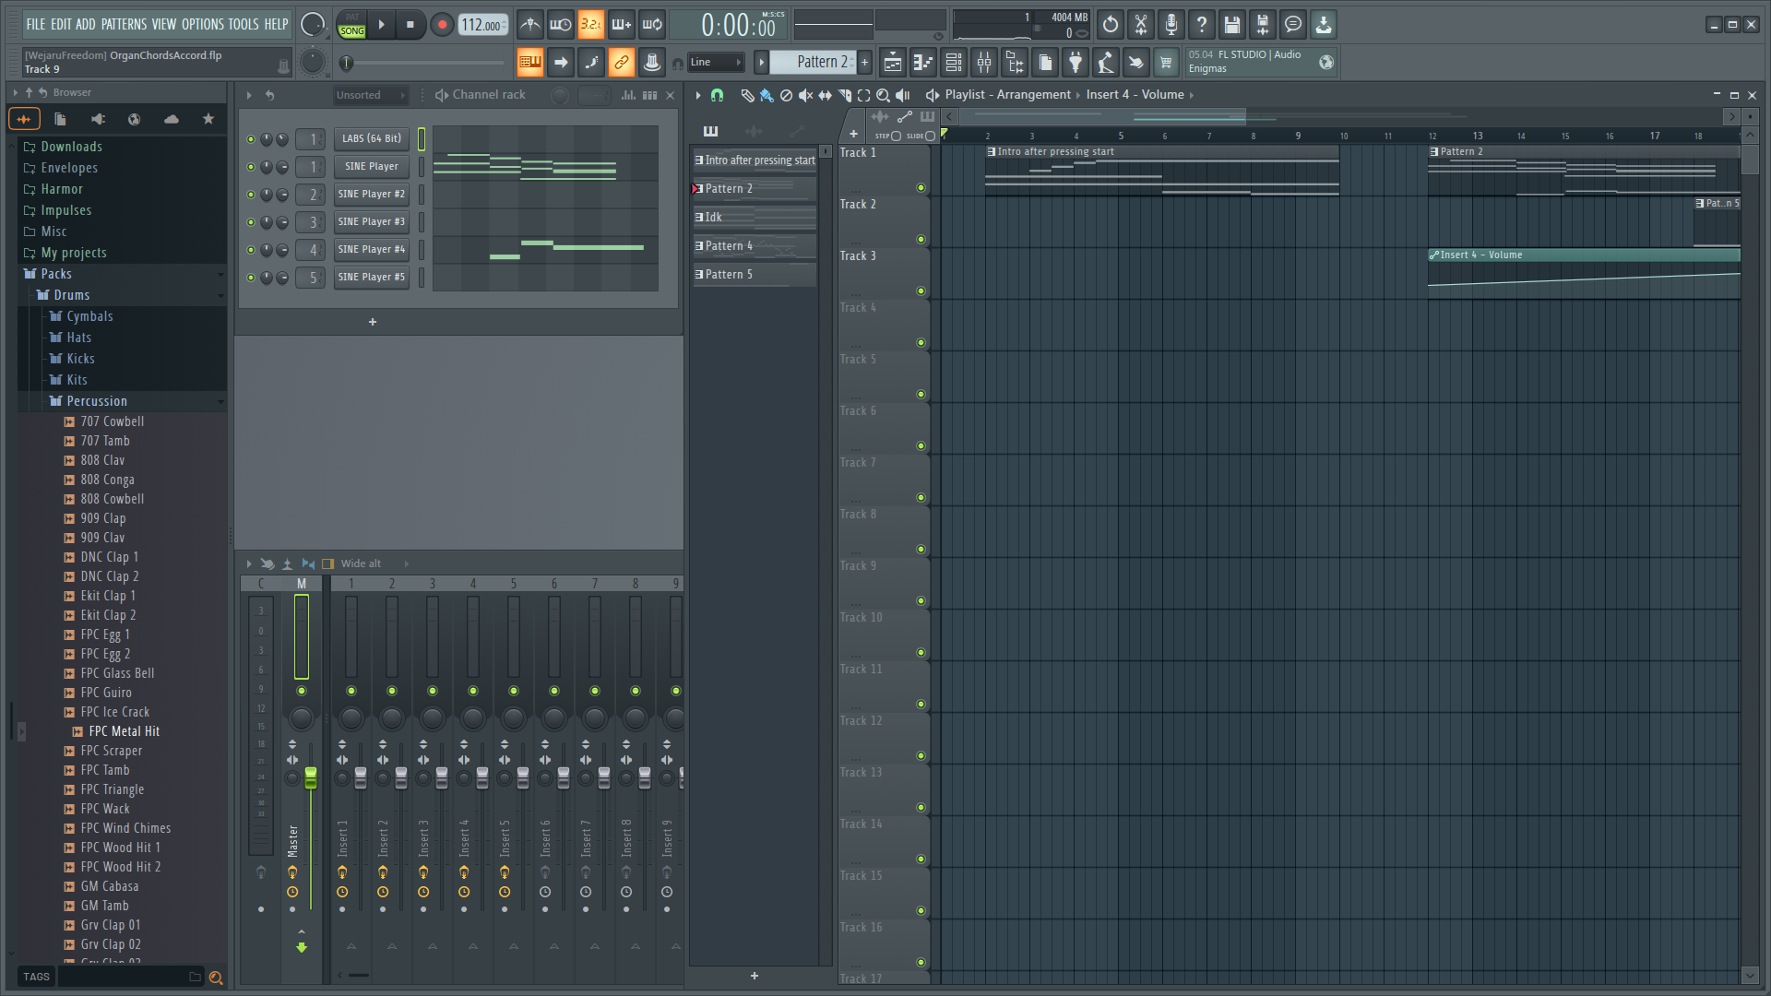Open the FILE menu
The width and height of the screenshot is (1771, 996).
point(35,24)
